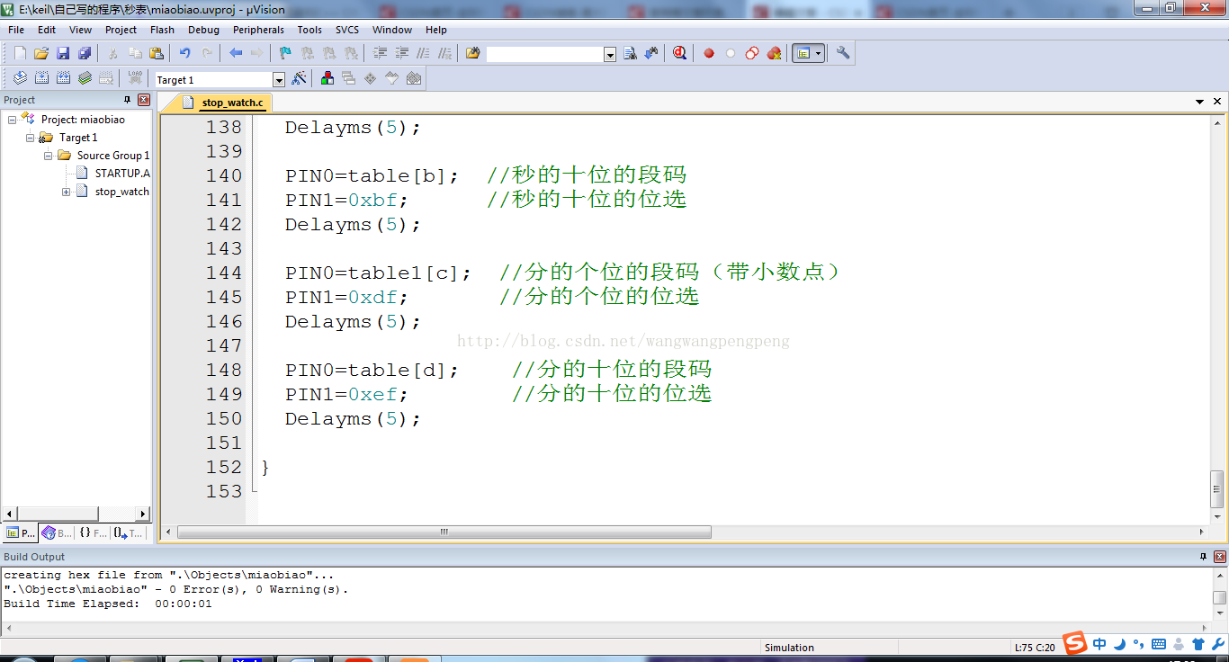This screenshot has width=1229, height=662.
Task: Open the Project menu
Action: coord(121,30)
